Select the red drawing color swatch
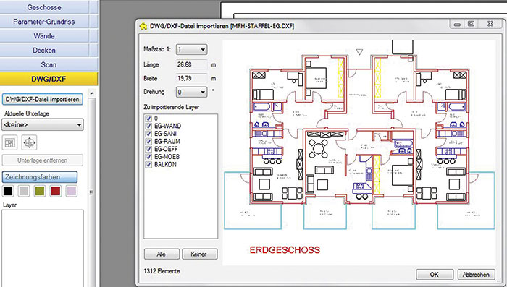The image size is (507, 287). (x=56, y=191)
